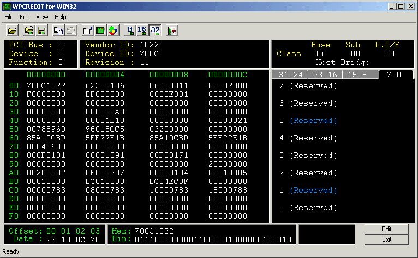Switch to the 23-16 bits tab
Viewport: 418px width, 258px height.
(325, 75)
